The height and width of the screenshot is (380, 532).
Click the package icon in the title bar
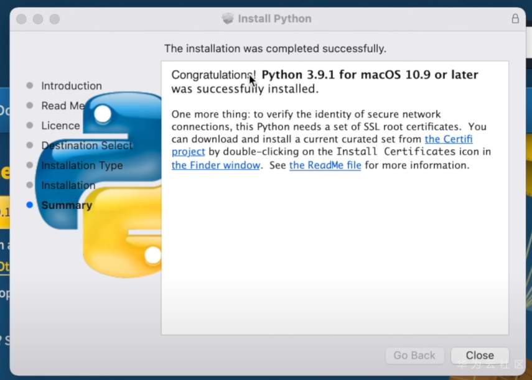click(228, 19)
